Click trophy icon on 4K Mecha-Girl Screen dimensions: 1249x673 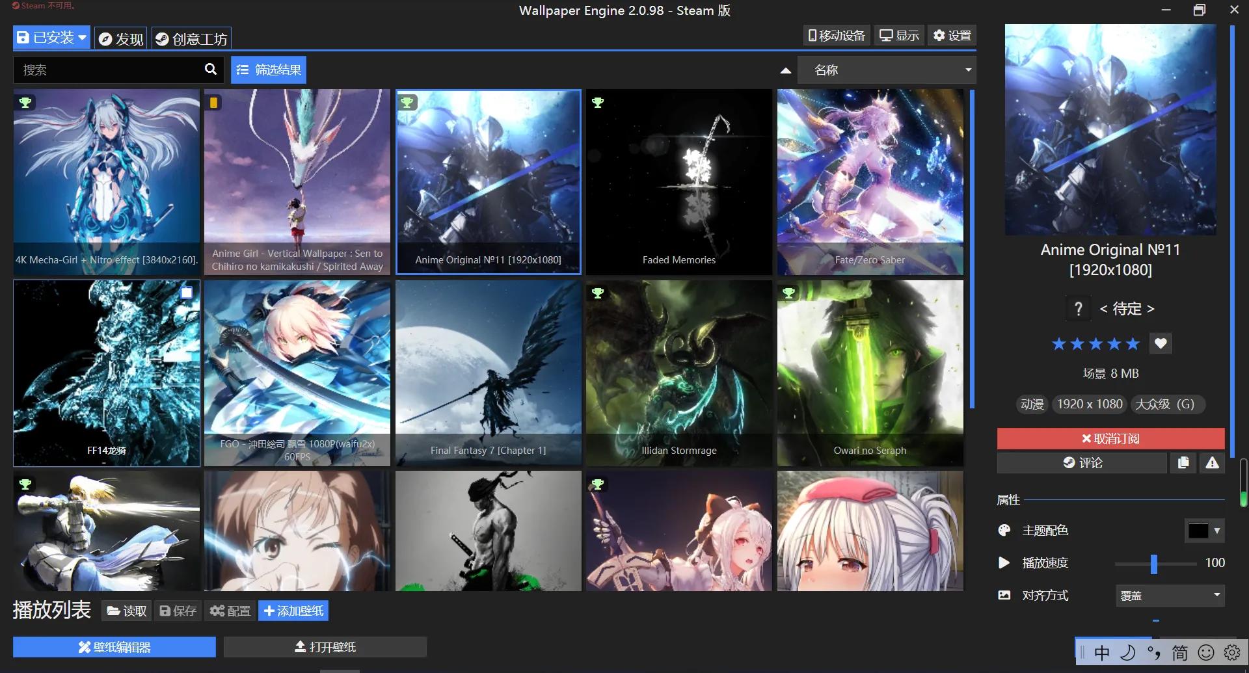(25, 102)
